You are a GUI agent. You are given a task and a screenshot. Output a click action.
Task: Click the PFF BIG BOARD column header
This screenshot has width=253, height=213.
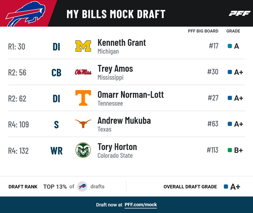[x=203, y=31]
